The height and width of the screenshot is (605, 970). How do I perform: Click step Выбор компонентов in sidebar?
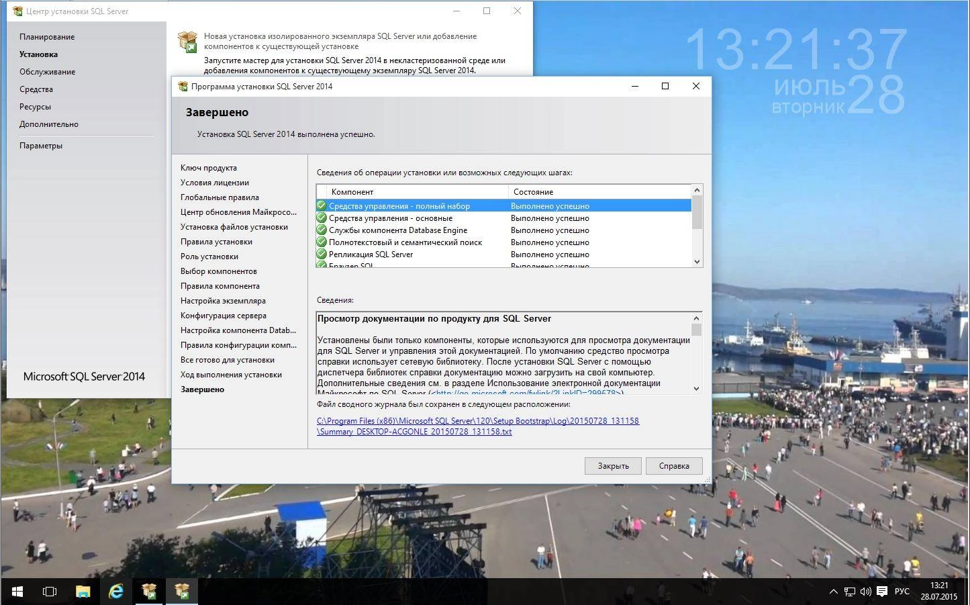(219, 271)
